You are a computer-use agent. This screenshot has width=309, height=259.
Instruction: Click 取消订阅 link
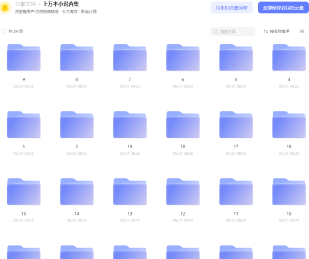tap(89, 12)
